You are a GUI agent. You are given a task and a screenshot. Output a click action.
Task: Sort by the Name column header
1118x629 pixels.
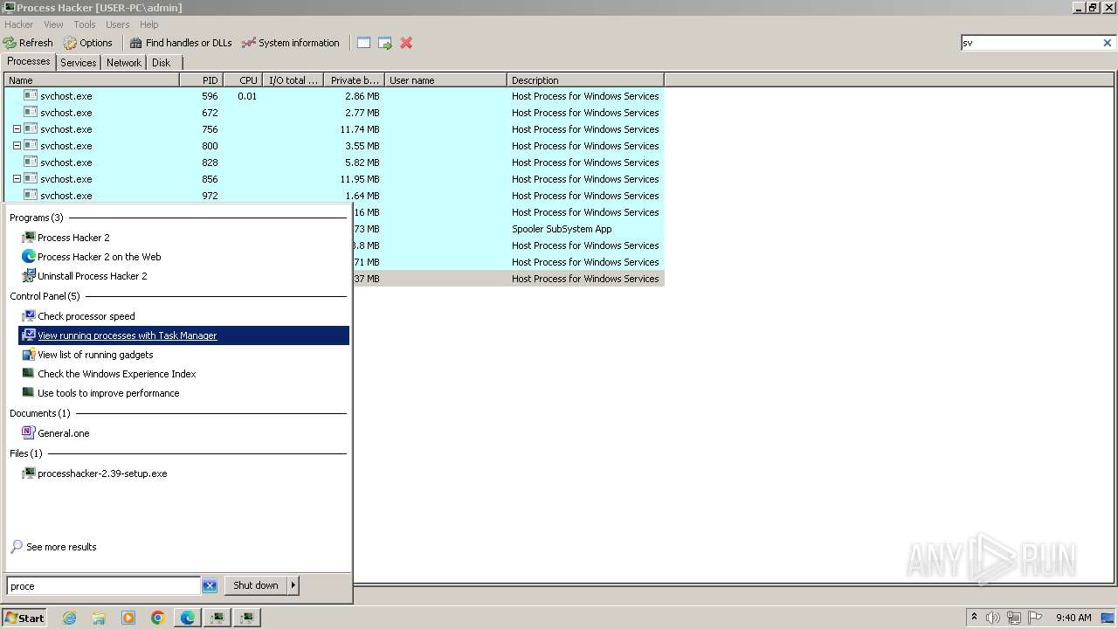pyautogui.click(x=92, y=80)
